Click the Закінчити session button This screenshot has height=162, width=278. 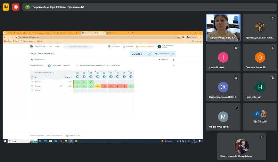coord(163,60)
